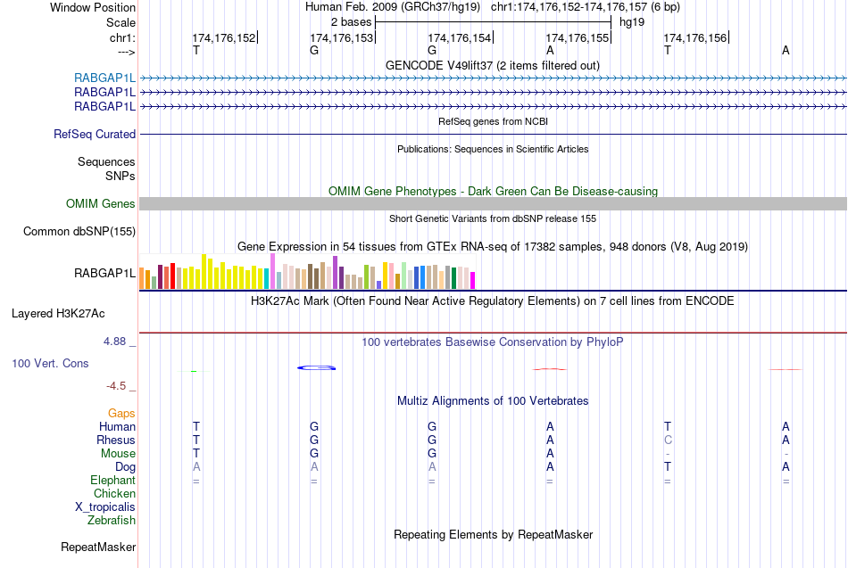Click the H3K27Ac Mark track title
848x568 pixels.
click(x=493, y=301)
